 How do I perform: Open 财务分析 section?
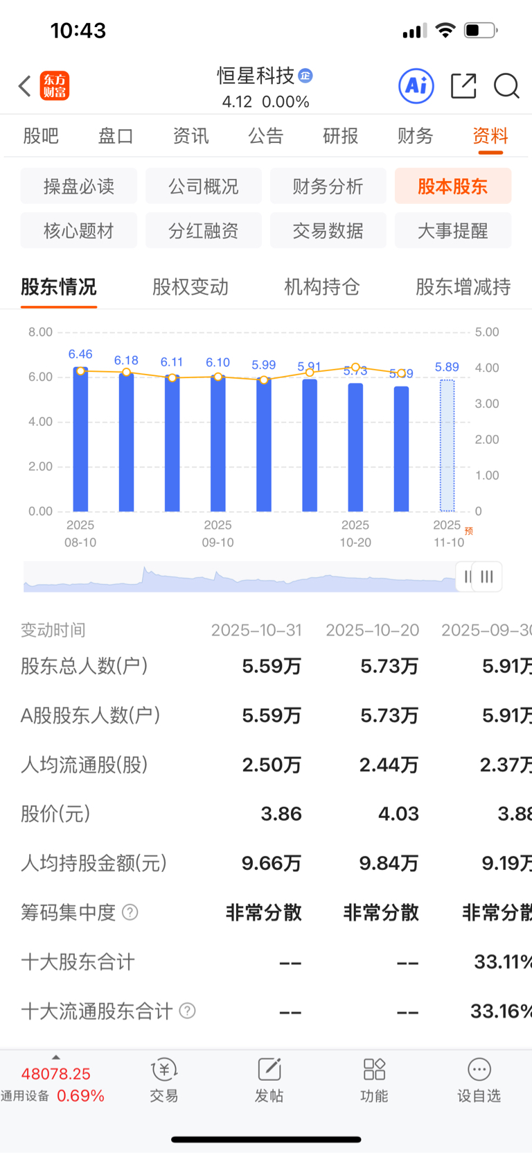click(x=328, y=186)
